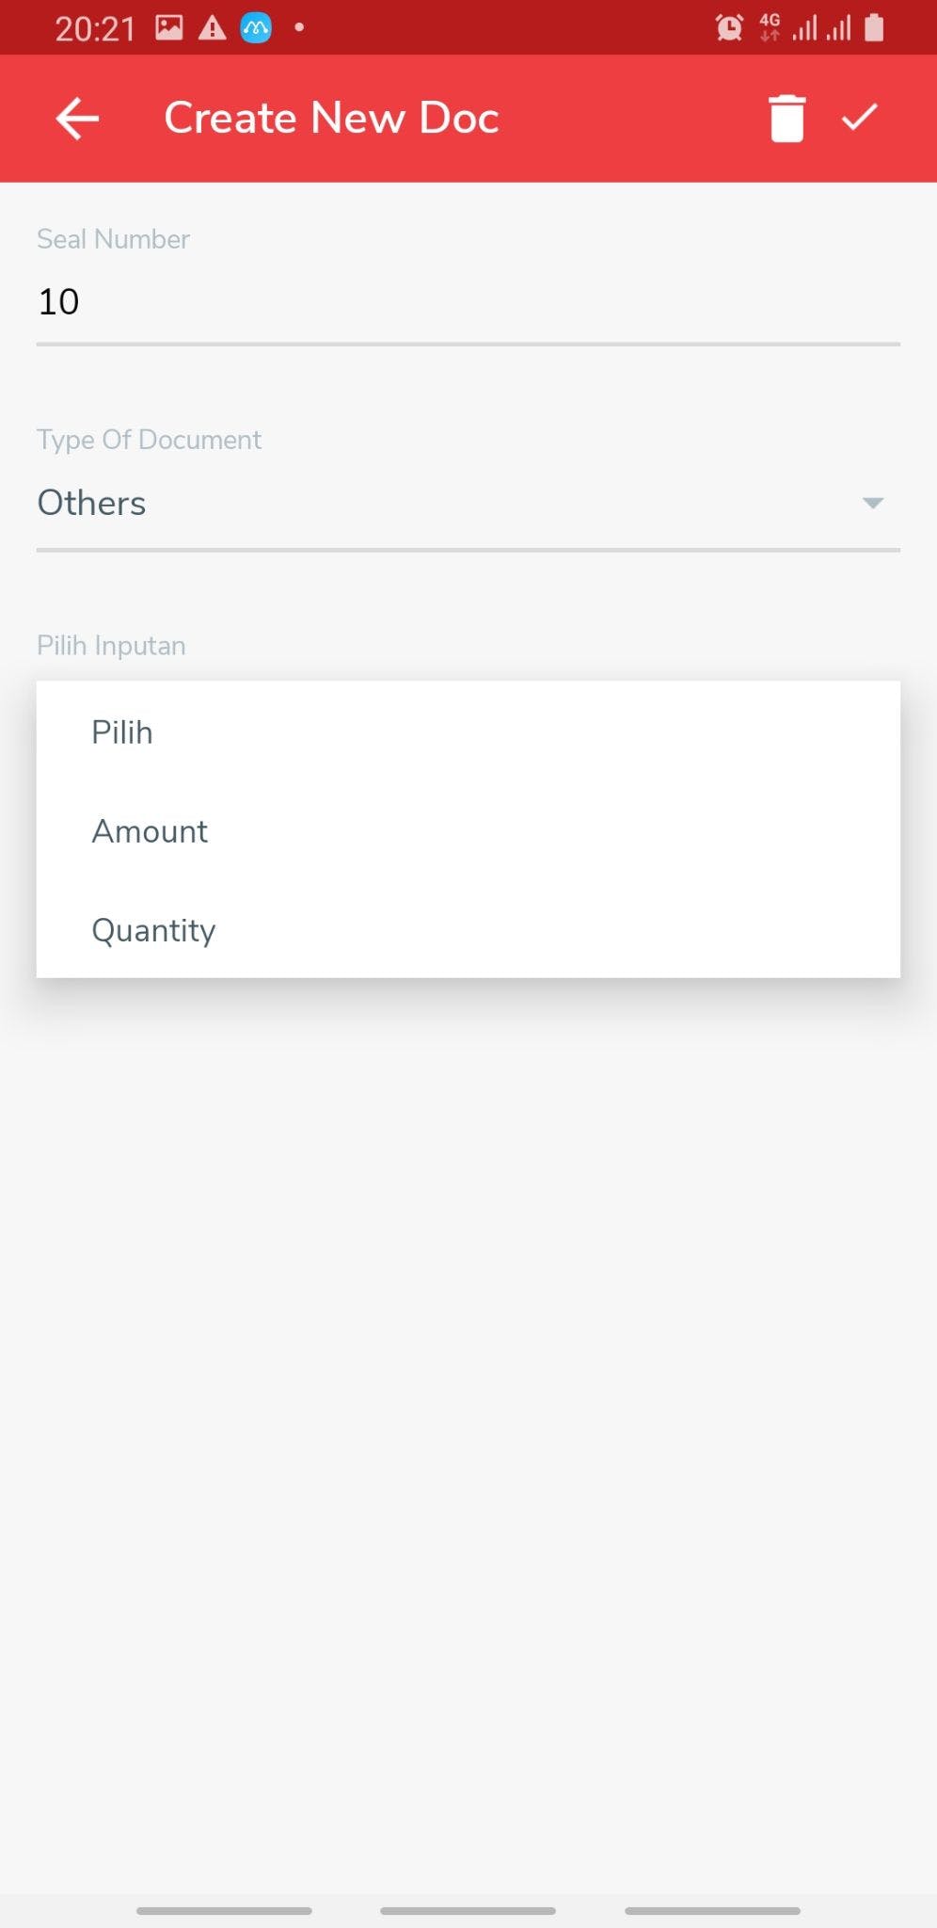
Task: Tap the blue app notification icon
Action: [x=256, y=28]
